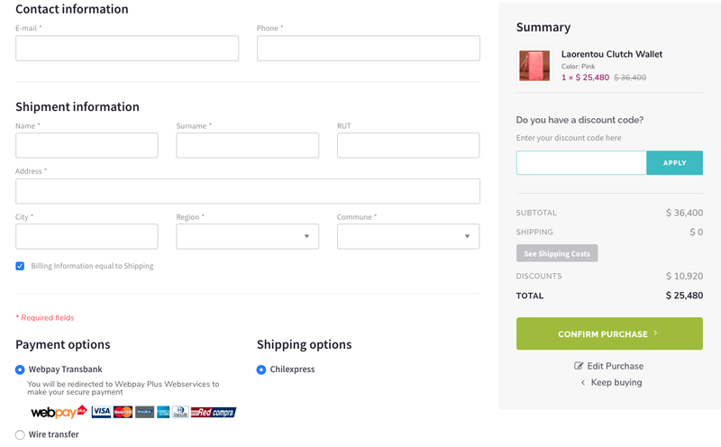Click the See Shipping Costs button
Image resolution: width=721 pixels, height=447 pixels.
click(x=557, y=253)
